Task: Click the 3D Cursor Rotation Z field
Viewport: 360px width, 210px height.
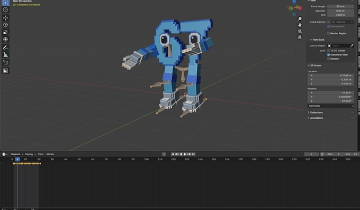Action: pyautogui.click(x=331, y=101)
